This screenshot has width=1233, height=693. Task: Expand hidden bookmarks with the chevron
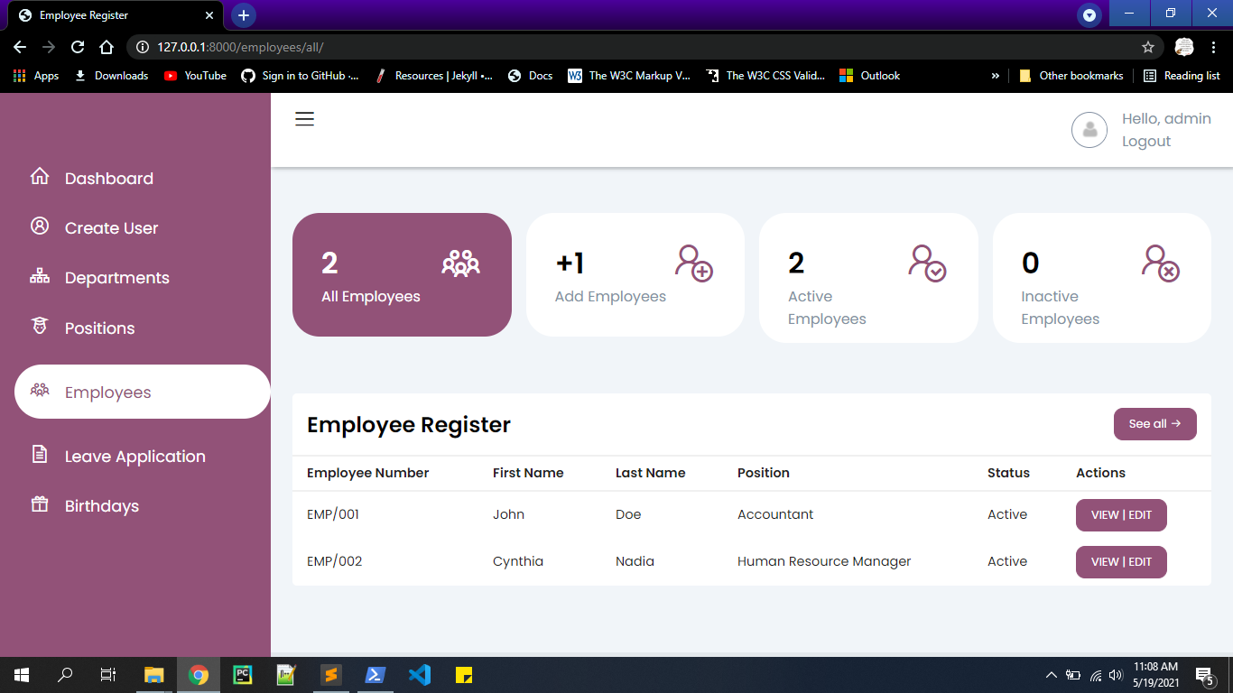[x=996, y=76]
